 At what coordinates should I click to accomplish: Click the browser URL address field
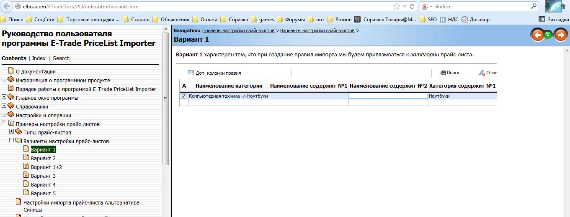(203, 7)
